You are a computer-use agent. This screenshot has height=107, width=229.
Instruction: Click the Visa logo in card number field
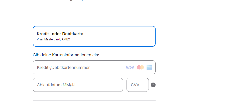pos(130,67)
